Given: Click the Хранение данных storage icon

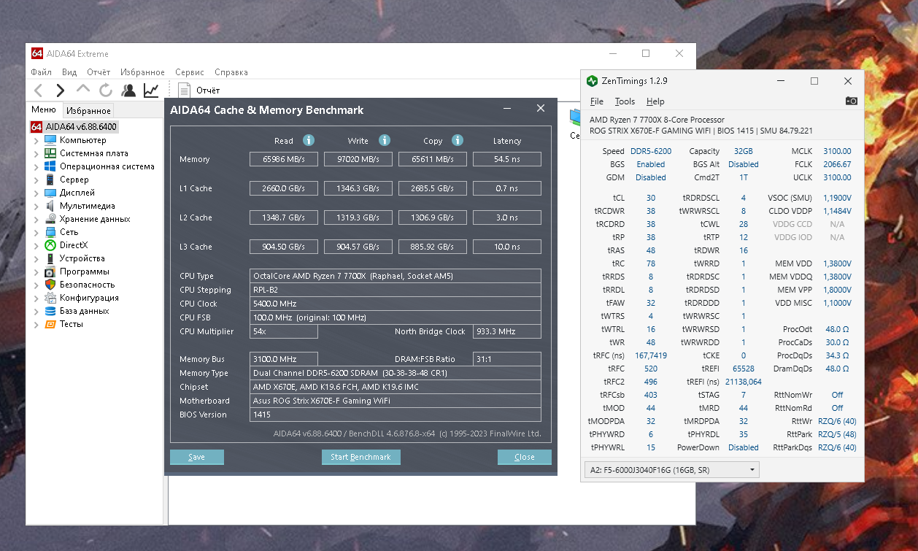Looking at the screenshot, I should pos(50,219).
